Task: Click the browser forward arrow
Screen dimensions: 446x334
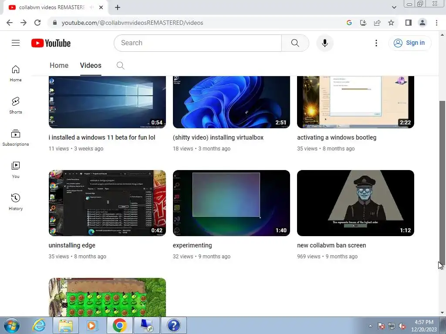Action: point(24,23)
